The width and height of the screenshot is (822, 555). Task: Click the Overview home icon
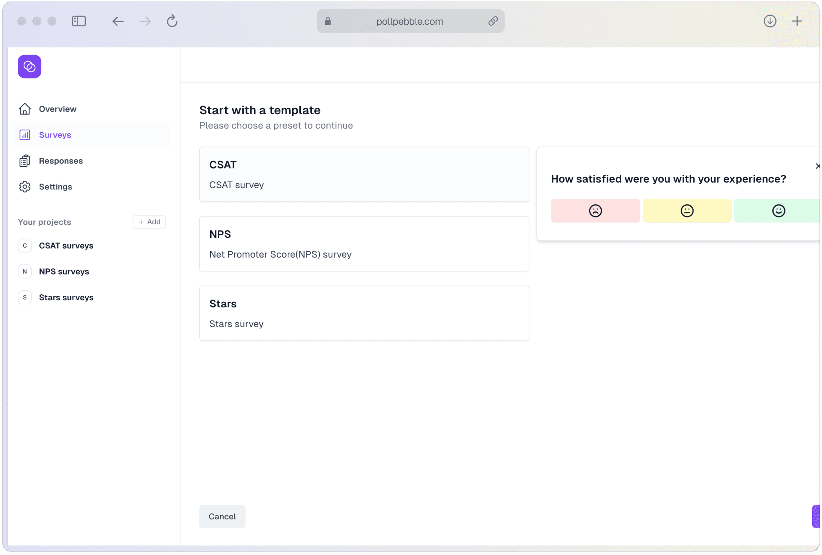point(25,109)
